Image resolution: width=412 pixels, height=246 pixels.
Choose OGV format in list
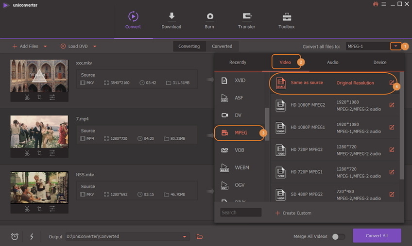pos(240,185)
